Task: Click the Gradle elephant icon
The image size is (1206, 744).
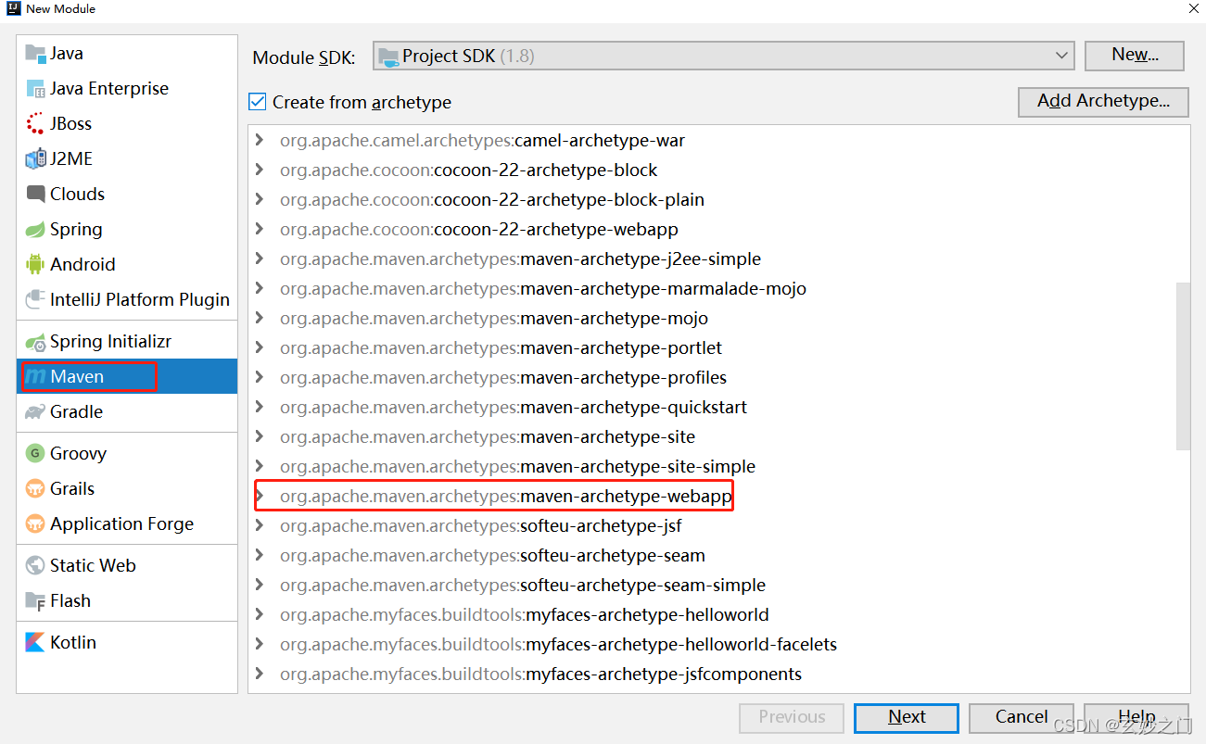Action: pos(36,412)
